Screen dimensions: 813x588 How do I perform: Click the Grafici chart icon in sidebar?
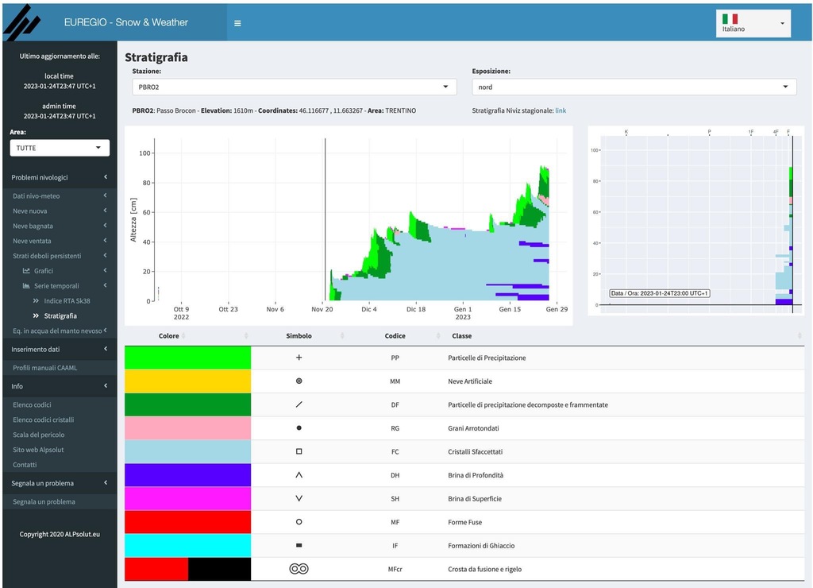click(26, 271)
